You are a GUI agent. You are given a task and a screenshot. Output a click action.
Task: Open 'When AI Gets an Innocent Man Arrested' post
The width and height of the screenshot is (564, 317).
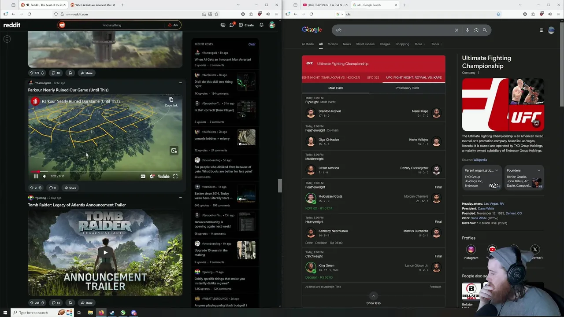click(x=223, y=59)
